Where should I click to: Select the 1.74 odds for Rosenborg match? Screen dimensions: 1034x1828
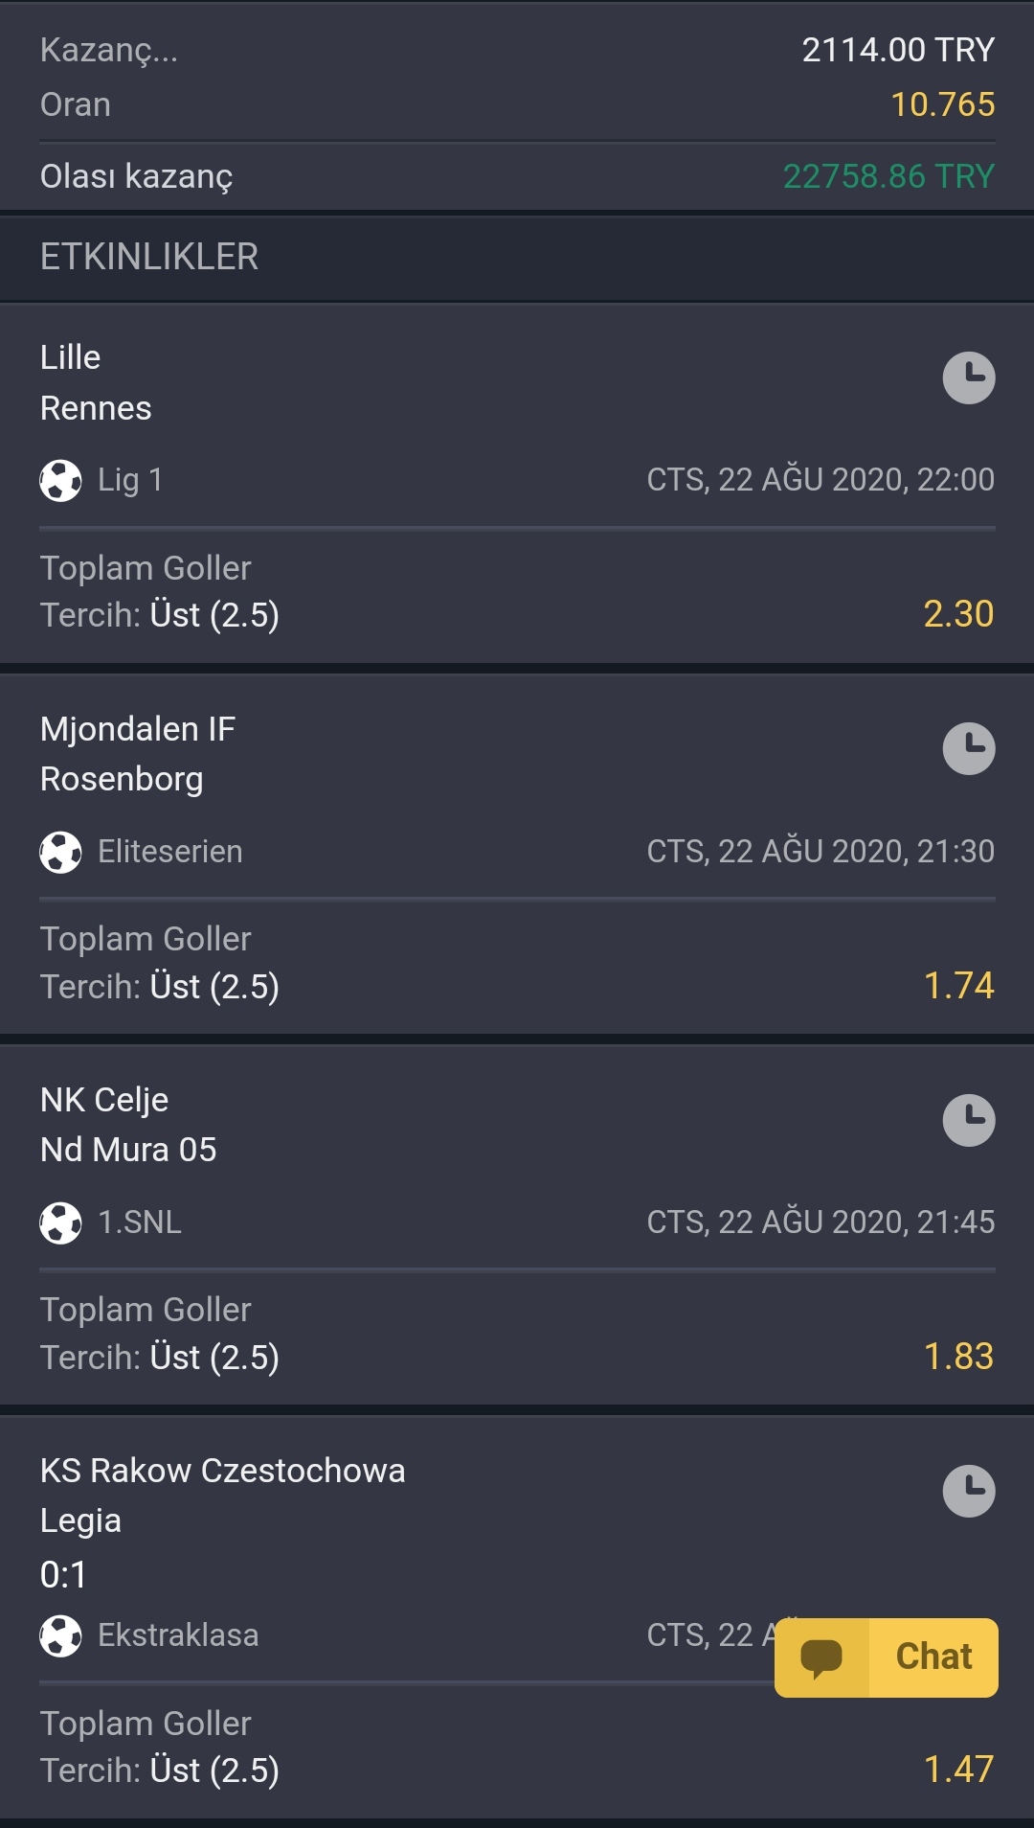pos(958,986)
